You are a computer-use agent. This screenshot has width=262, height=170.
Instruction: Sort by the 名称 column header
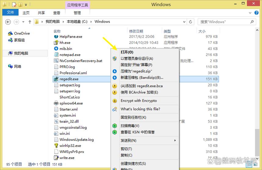pyautogui.click(x=57, y=31)
